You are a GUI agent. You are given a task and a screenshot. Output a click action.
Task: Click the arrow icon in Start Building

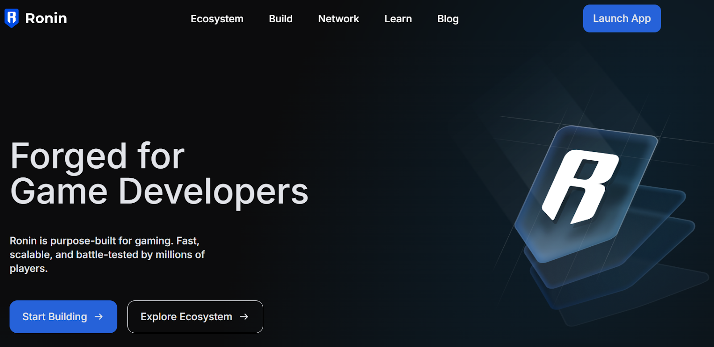pos(99,317)
